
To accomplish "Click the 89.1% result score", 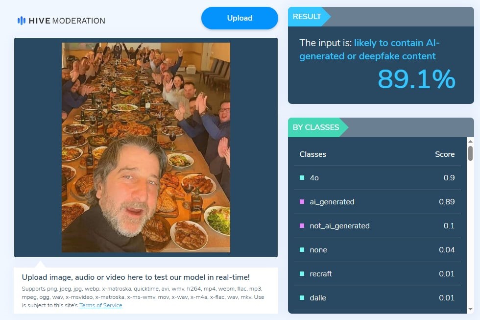I will 416,79.
